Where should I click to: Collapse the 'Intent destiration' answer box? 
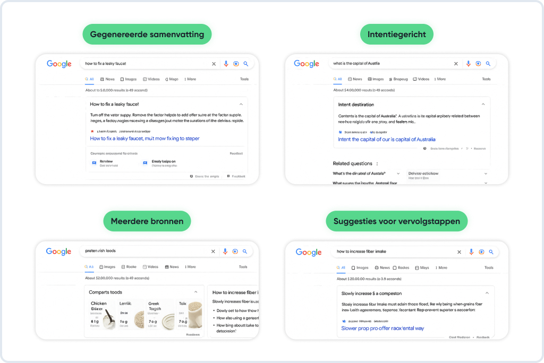pyautogui.click(x=483, y=105)
